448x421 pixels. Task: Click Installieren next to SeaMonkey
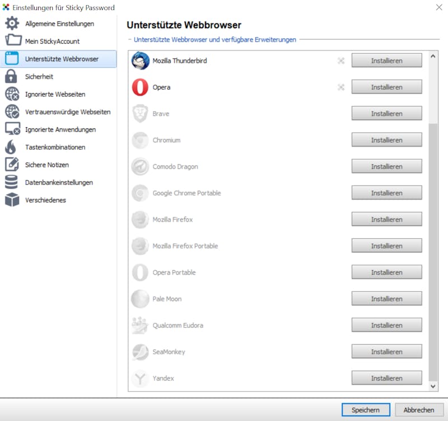386,352
